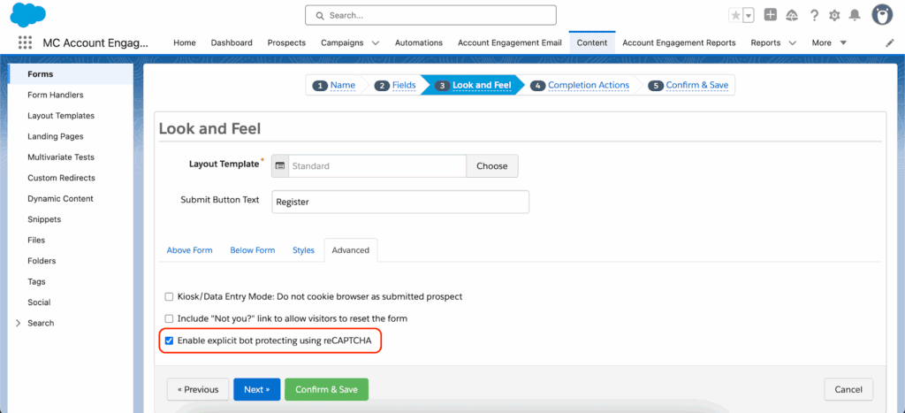Open the Prospects tab
This screenshot has height=413, width=905.
(x=286, y=42)
